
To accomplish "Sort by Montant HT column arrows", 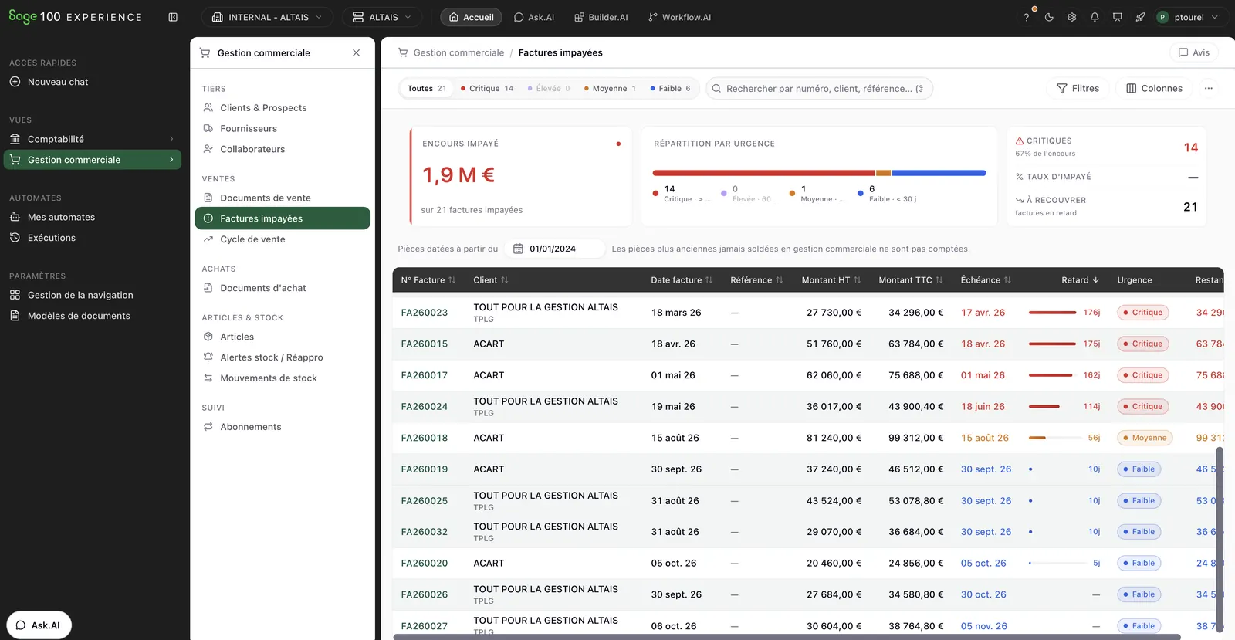I will 858,280.
